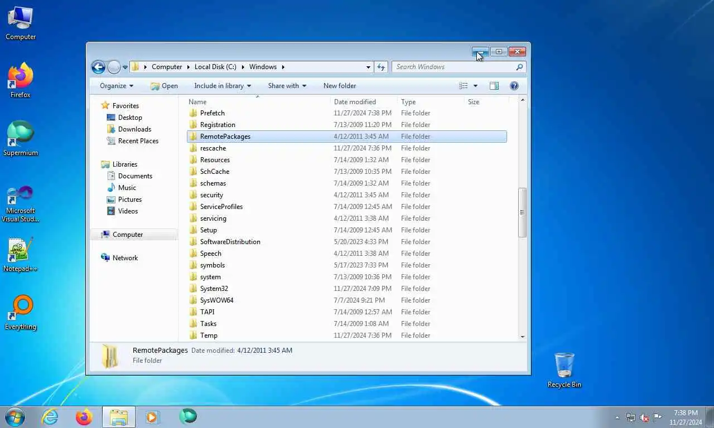The image size is (714, 428).
Task: Go back using the Back arrow button
Action: point(98,67)
